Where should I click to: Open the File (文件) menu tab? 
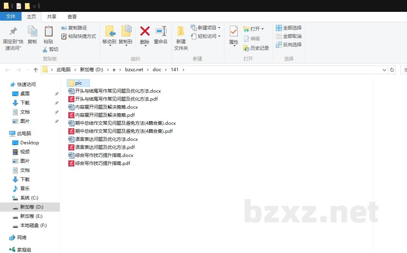click(11, 16)
